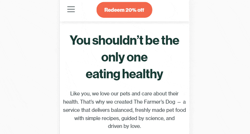250x134 pixels.
Task: Click the paragraph line starting "Like you, we love"
Action: pos(124,94)
